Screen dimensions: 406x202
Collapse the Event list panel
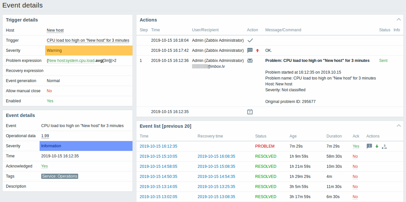tap(398, 126)
